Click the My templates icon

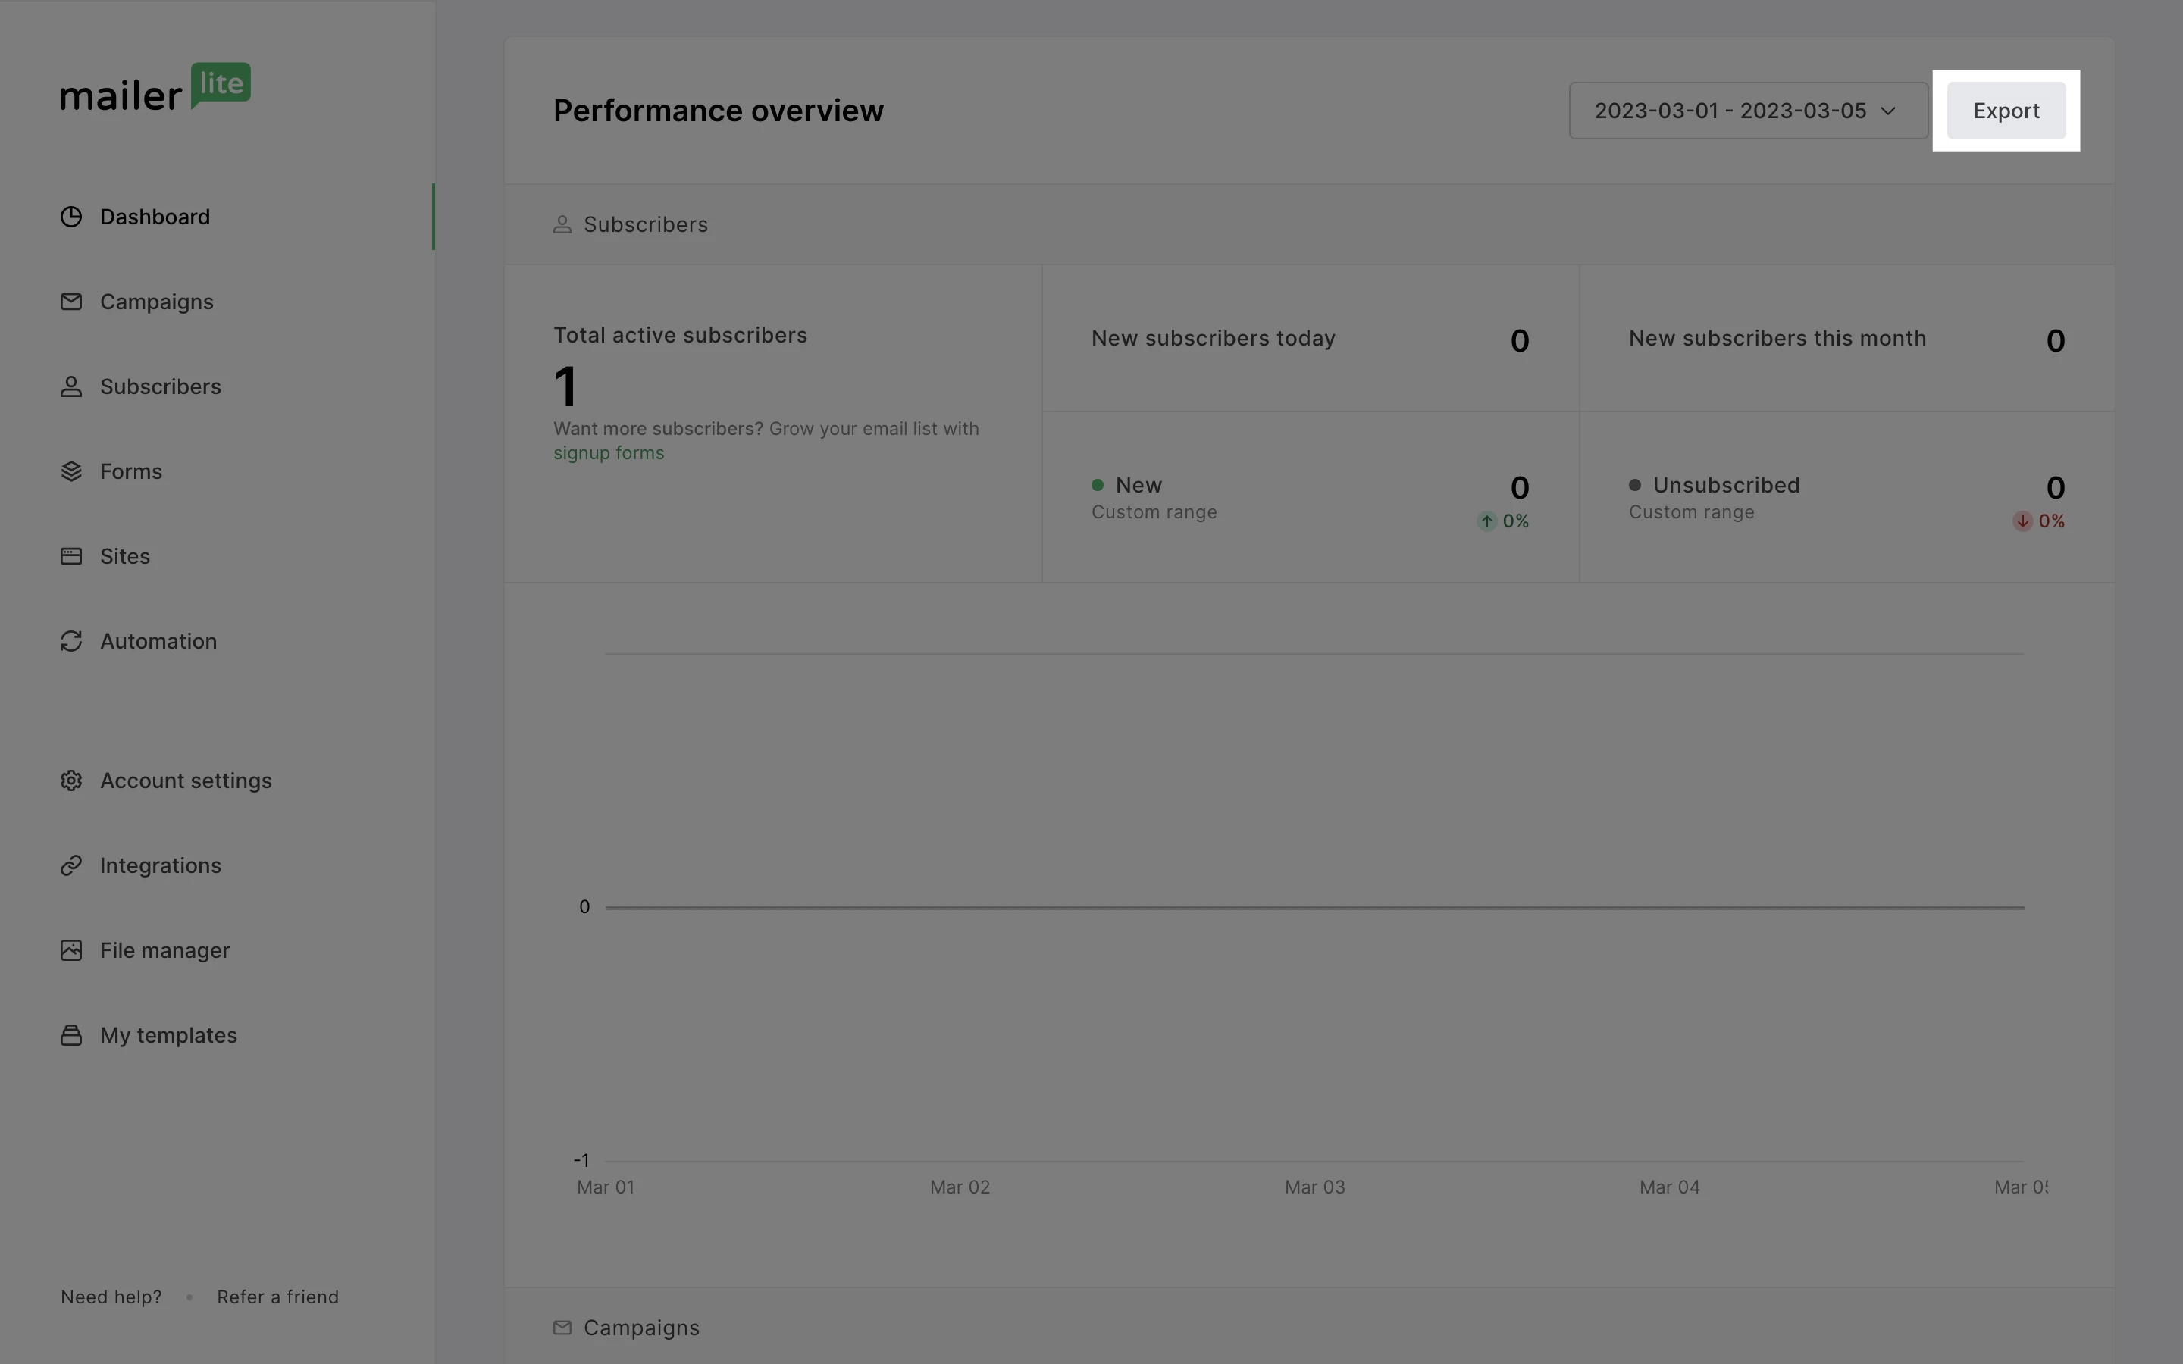pos(71,1034)
